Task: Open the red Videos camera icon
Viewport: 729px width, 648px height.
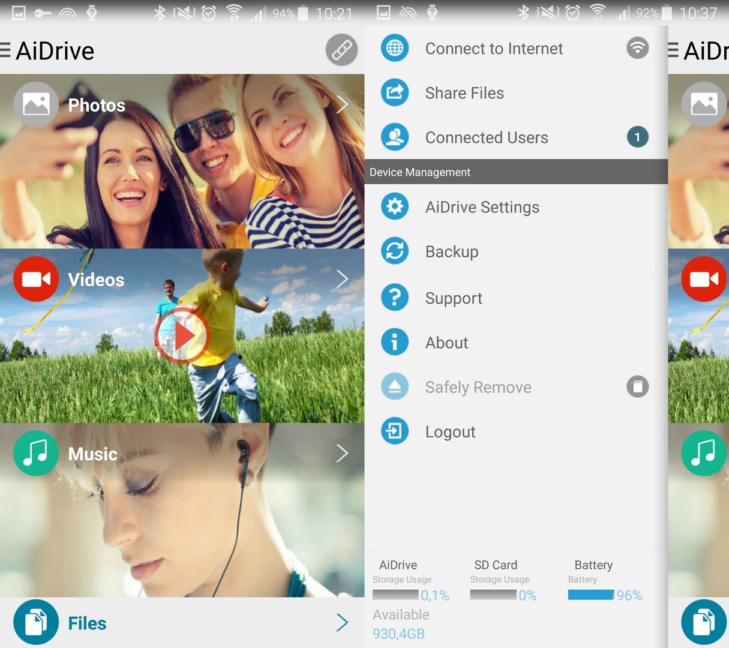Action: 36,279
